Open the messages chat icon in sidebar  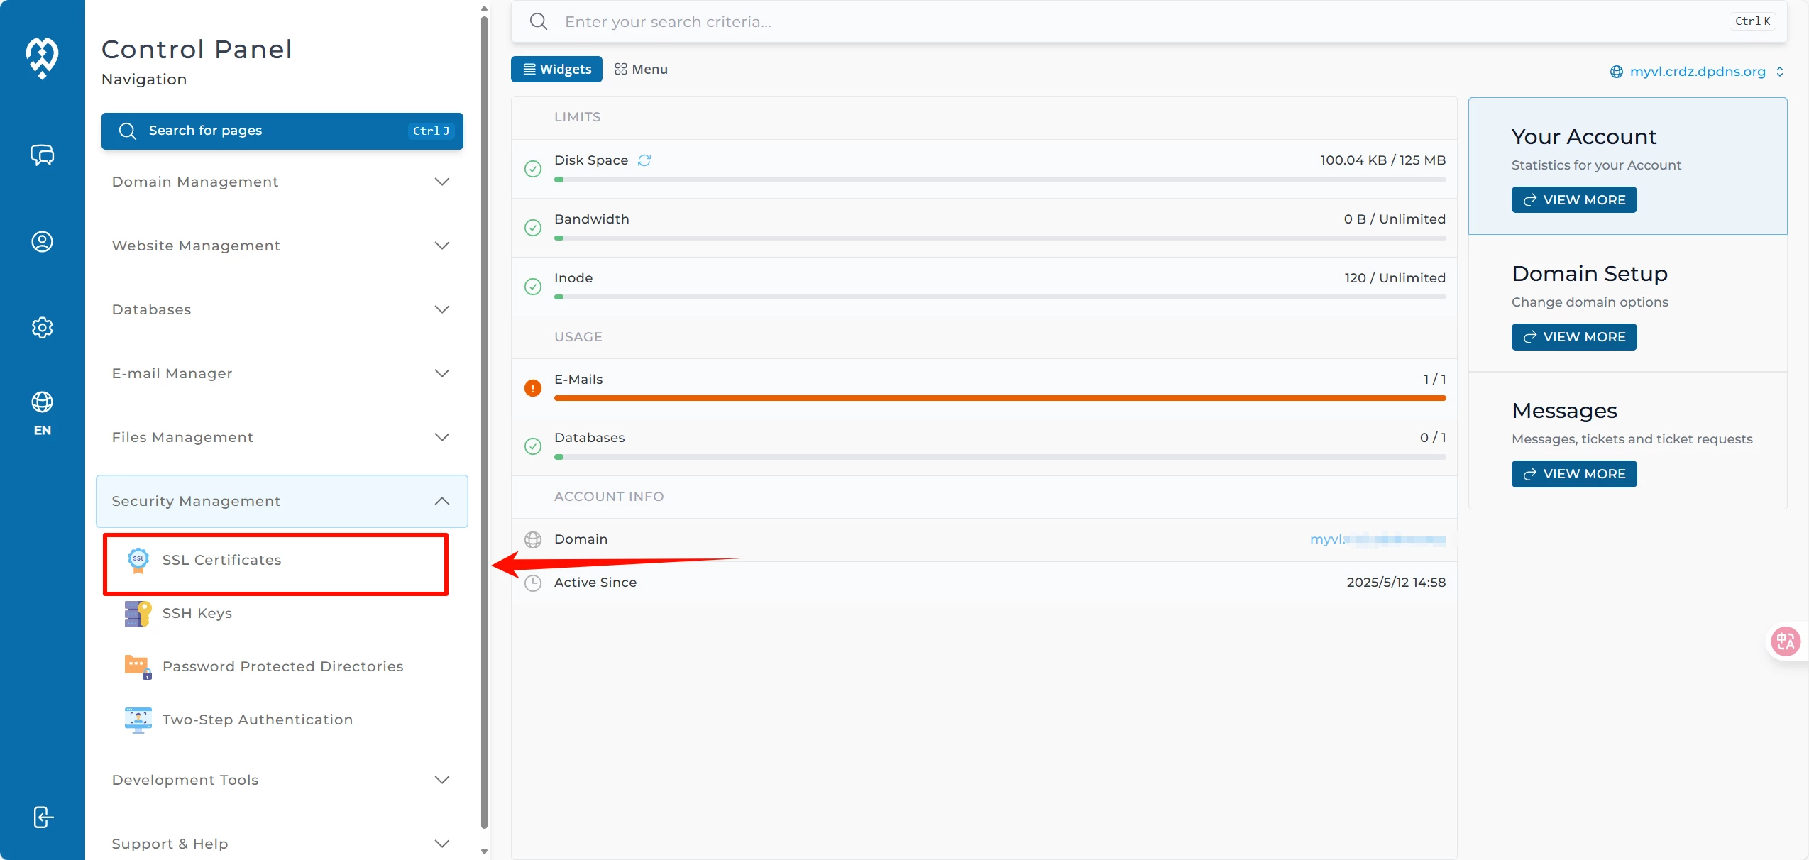tap(42, 155)
